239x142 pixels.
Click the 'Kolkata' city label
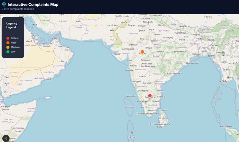(196, 54)
